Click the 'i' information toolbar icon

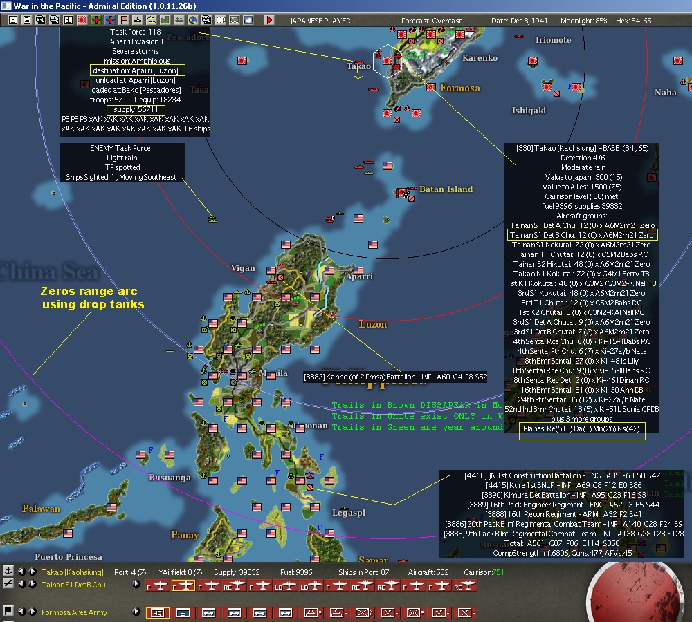pos(69,20)
